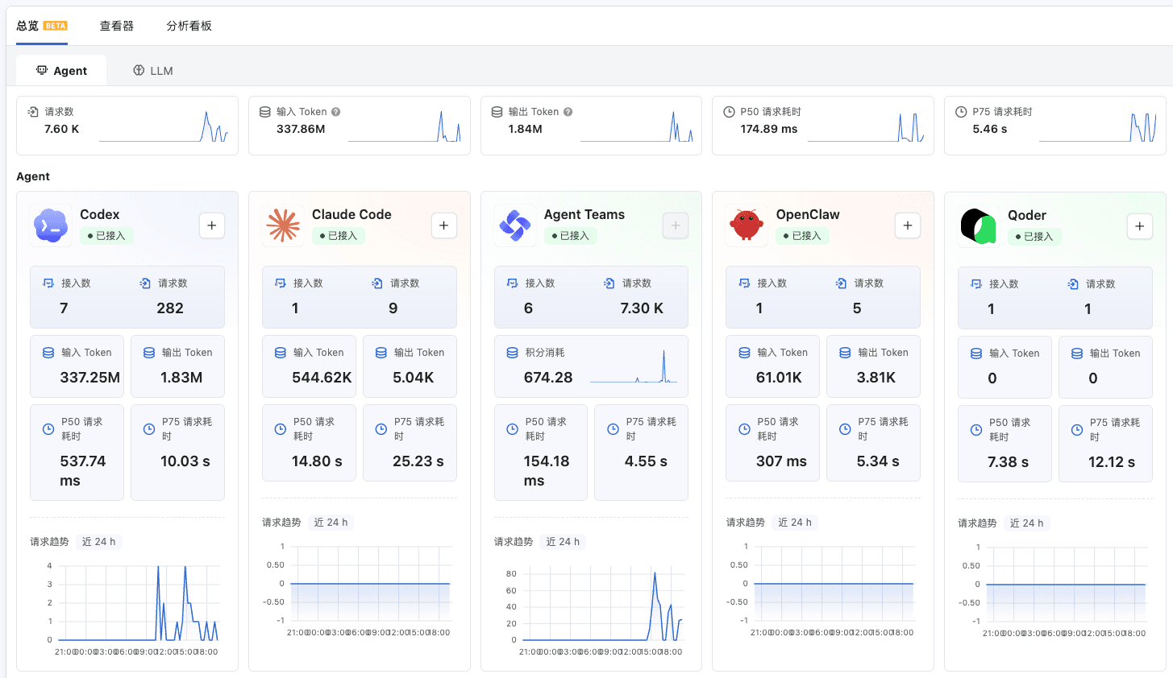The image size is (1173, 678).
Task: Click the Claude Code P75 value 25.23 s
Action: pyautogui.click(x=418, y=461)
